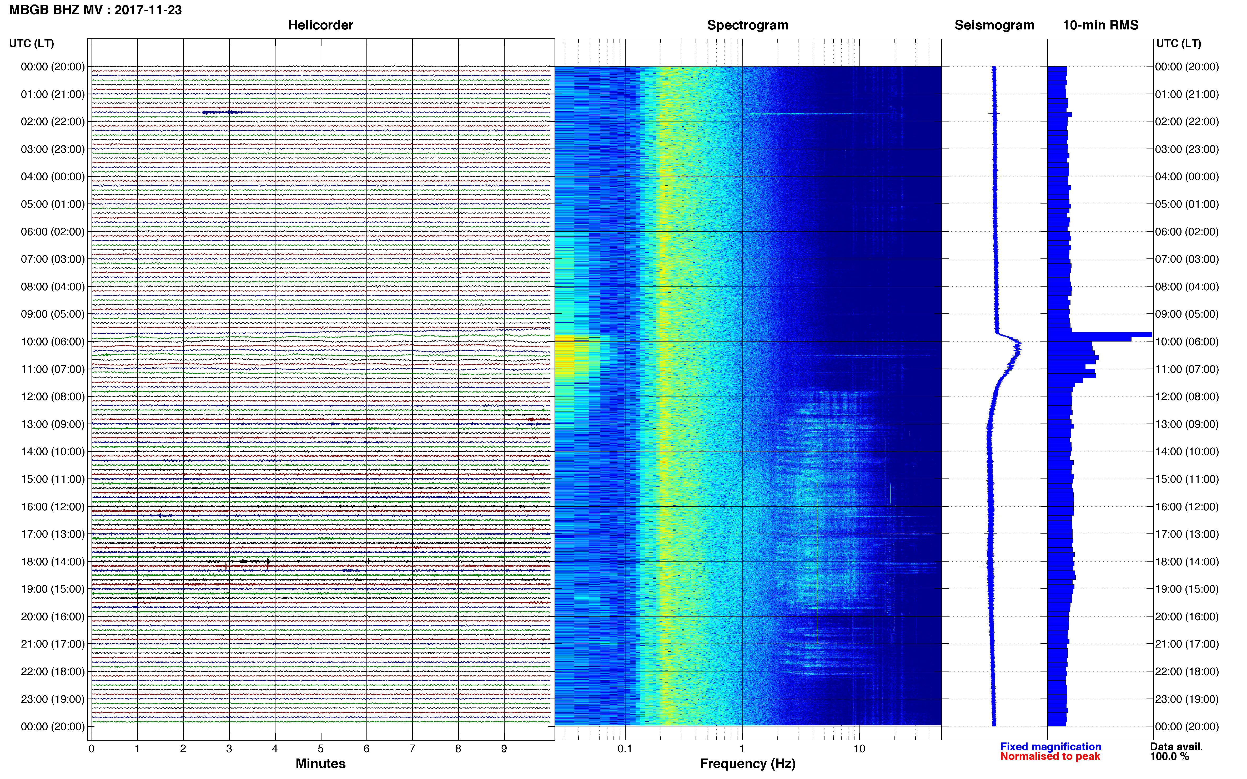Image resolution: width=1247 pixels, height=779 pixels.
Task: Click tick label '10' on the Frequency axis
Action: [859, 749]
